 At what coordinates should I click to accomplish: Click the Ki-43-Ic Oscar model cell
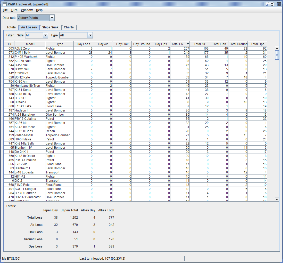tap(30, 127)
